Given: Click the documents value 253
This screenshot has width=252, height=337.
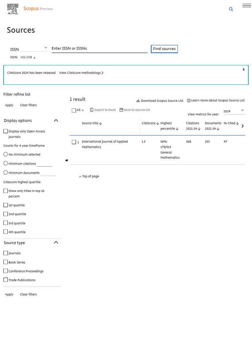Looking at the screenshot, I should pos(207,142).
